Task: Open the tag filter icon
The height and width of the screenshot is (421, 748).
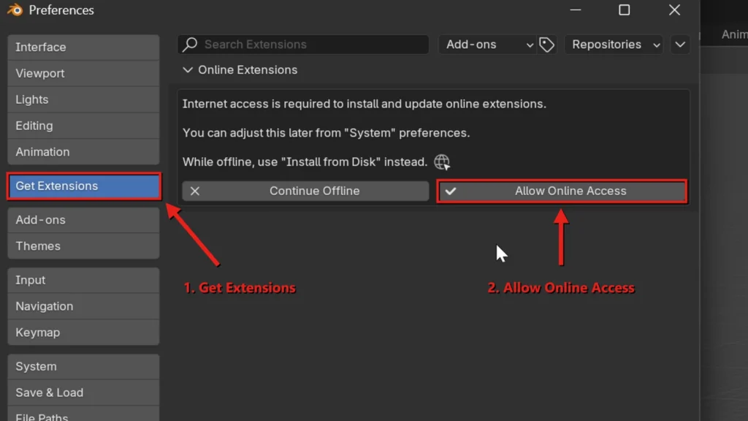Action: [546, 45]
